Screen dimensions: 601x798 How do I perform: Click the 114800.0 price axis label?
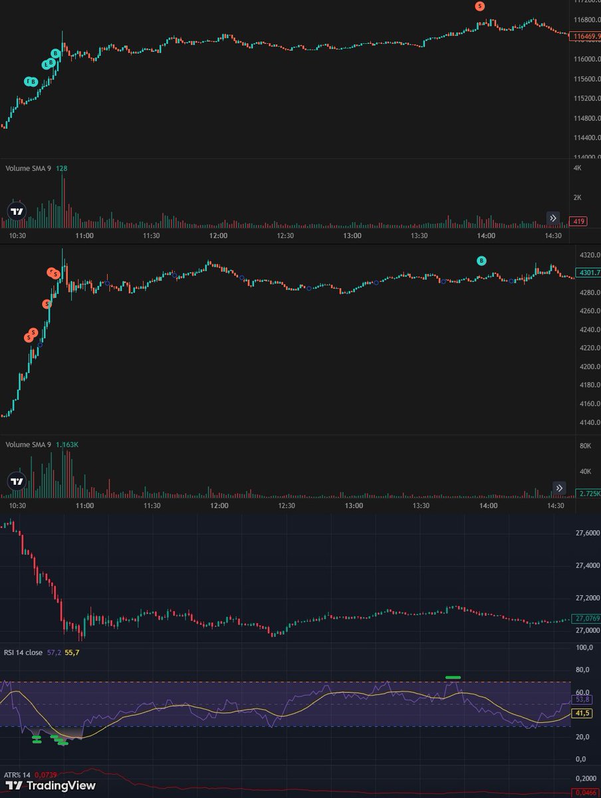[588, 118]
